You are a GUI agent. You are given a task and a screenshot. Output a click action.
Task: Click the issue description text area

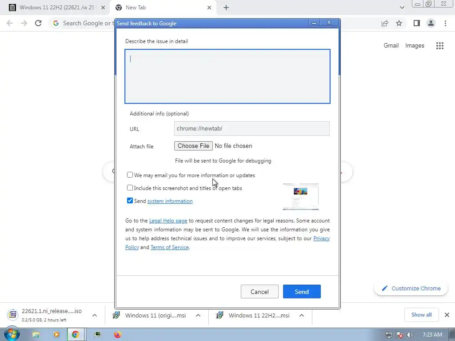tap(227, 76)
